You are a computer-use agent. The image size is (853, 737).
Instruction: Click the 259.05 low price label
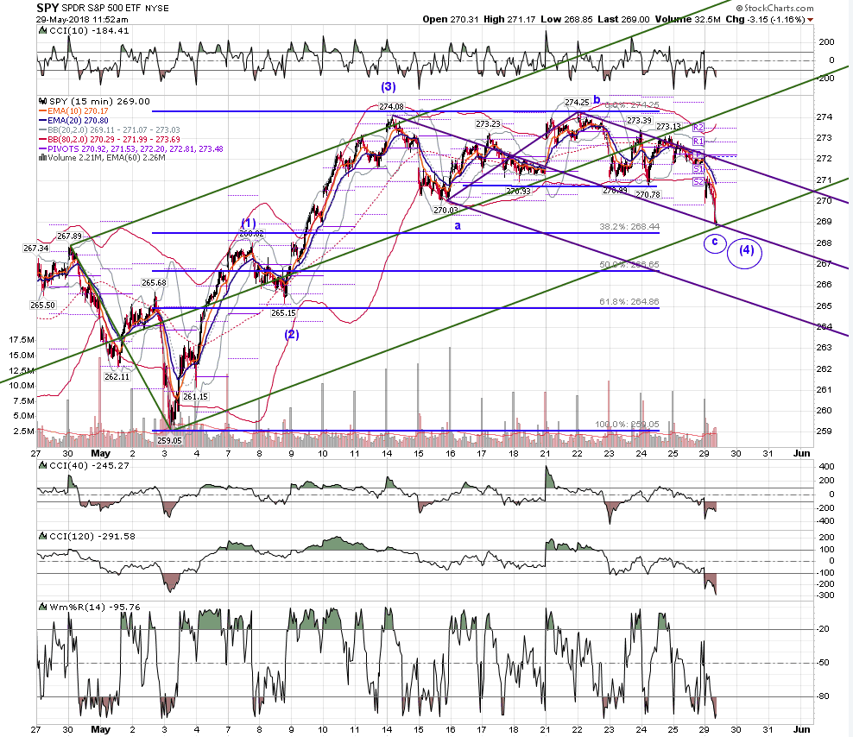tap(170, 441)
